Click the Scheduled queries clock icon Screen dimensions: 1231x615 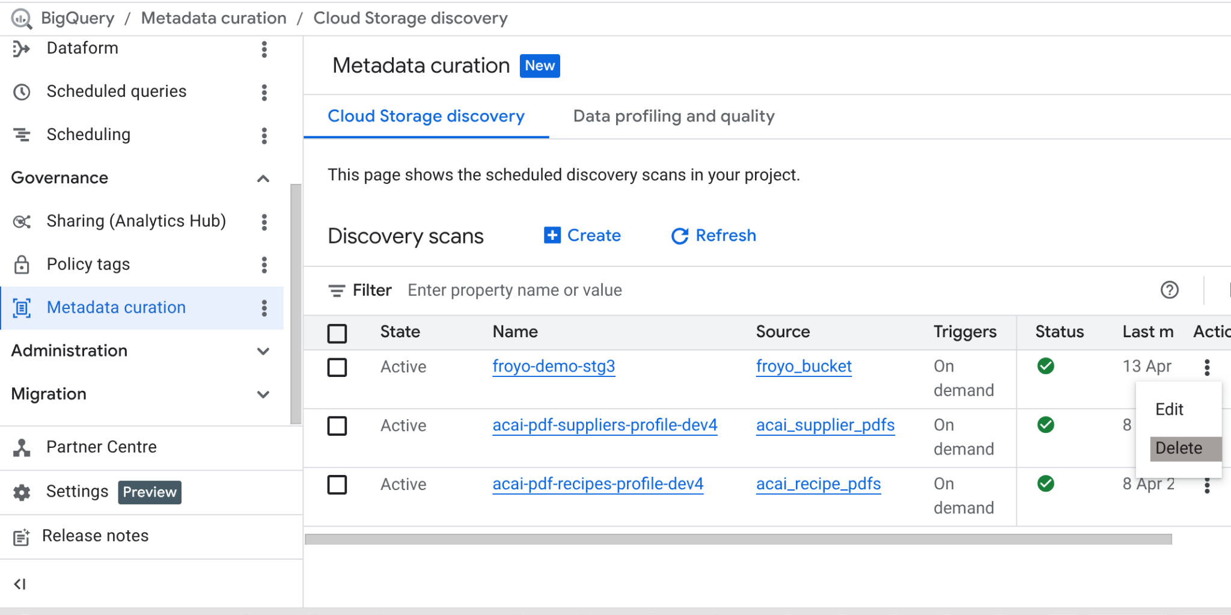[22, 92]
